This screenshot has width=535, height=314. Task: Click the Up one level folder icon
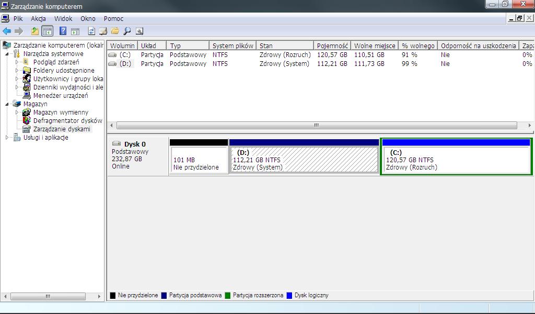(35, 31)
